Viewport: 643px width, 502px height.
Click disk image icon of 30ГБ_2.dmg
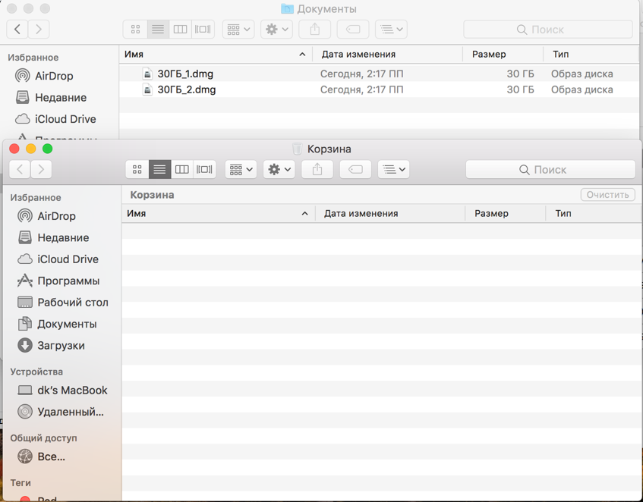click(147, 89)
